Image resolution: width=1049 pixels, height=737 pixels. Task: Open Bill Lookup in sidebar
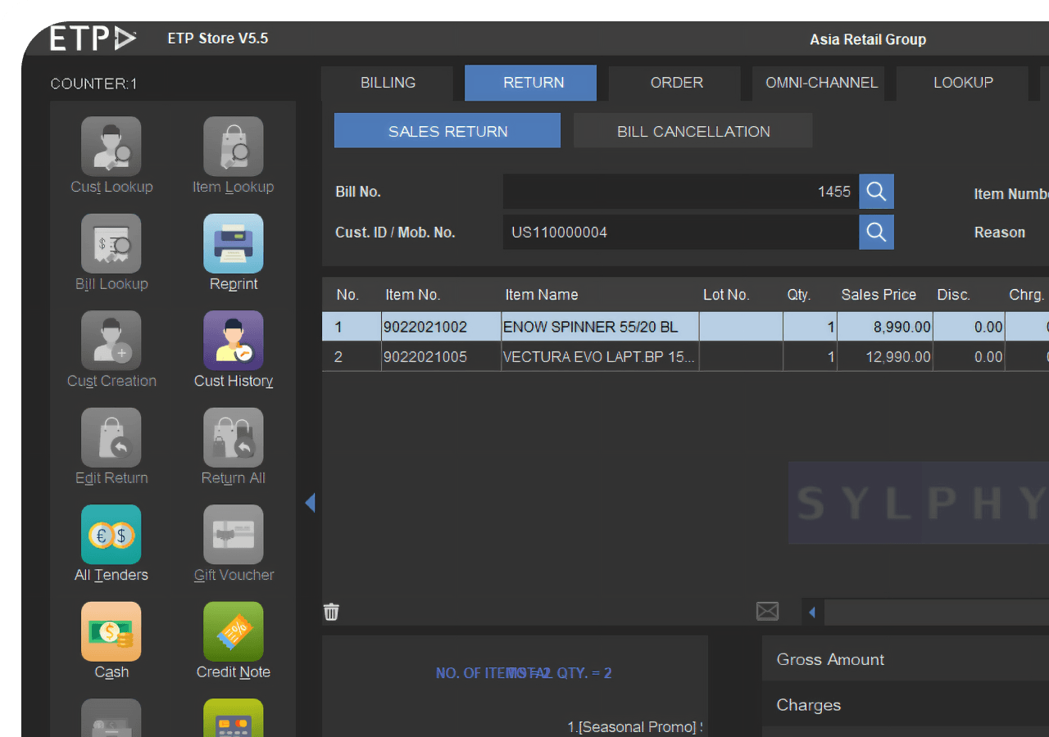[111, 244]
